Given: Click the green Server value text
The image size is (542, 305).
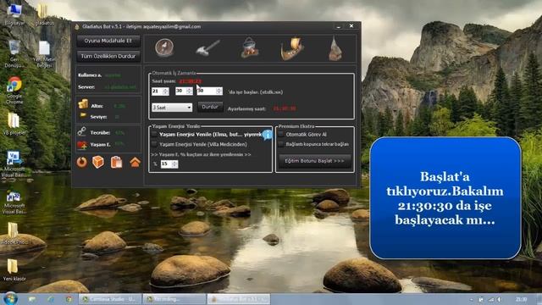Looking at the screenshot, I should [120, 87].
